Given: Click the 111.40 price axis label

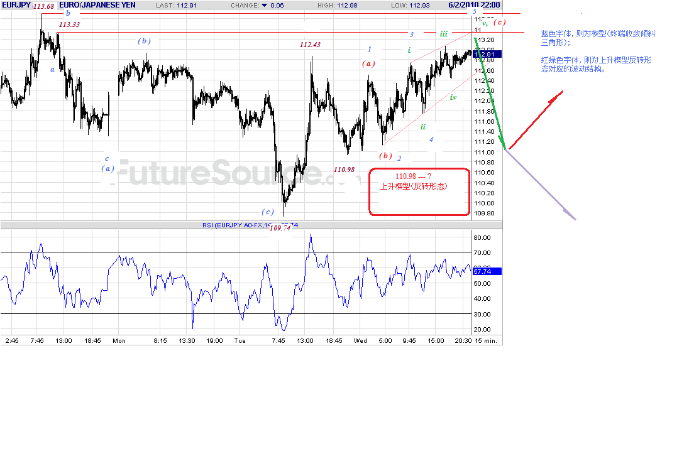Looking at the screenshot, I should (x=484, y=132).
